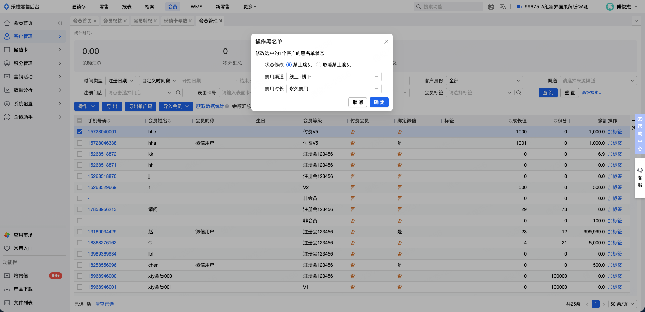Open 加标签 for 15268529669 row
The width and height of the screenshot is (645, 312).
[x=615, y=187]
